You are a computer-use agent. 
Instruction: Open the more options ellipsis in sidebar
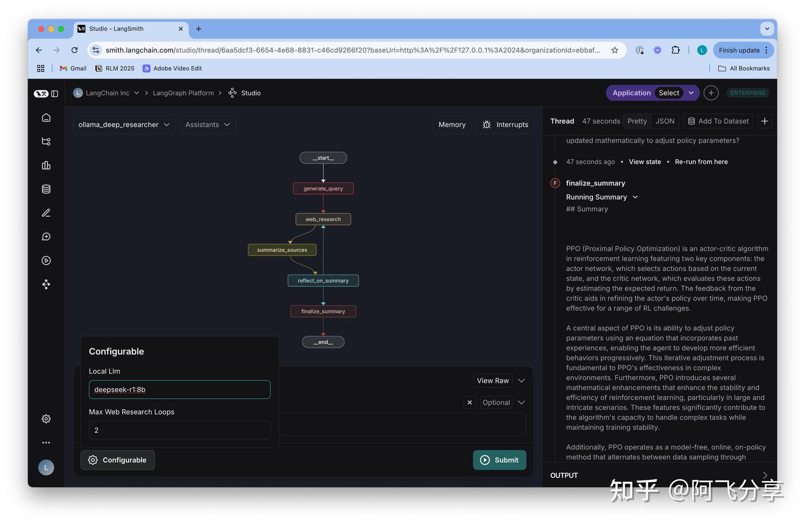[x=46, y=442]
